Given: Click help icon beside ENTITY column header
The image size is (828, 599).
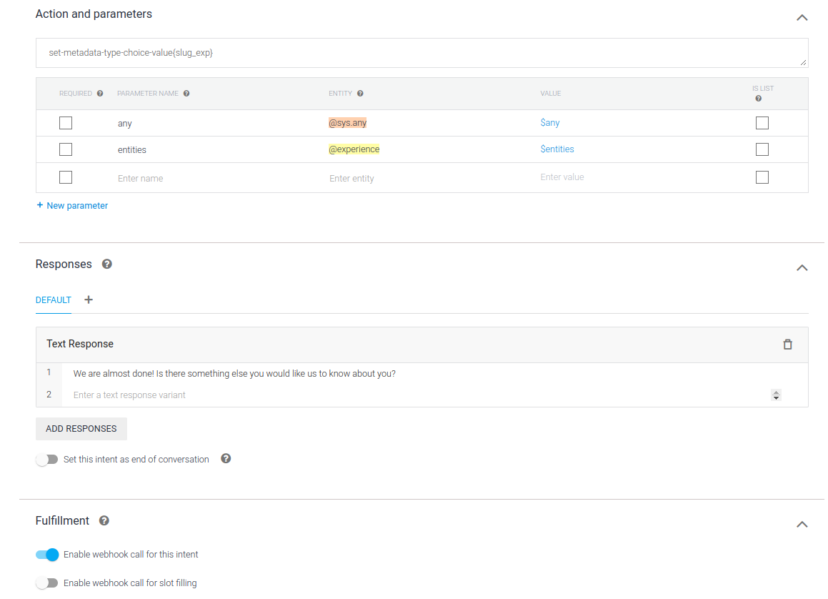Looking at the screenshot, I should [360, 94].
